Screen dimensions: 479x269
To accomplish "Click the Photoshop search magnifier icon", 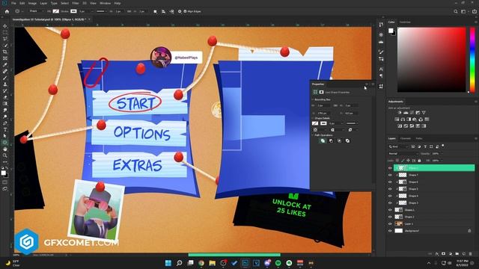I will click(456, 11).
